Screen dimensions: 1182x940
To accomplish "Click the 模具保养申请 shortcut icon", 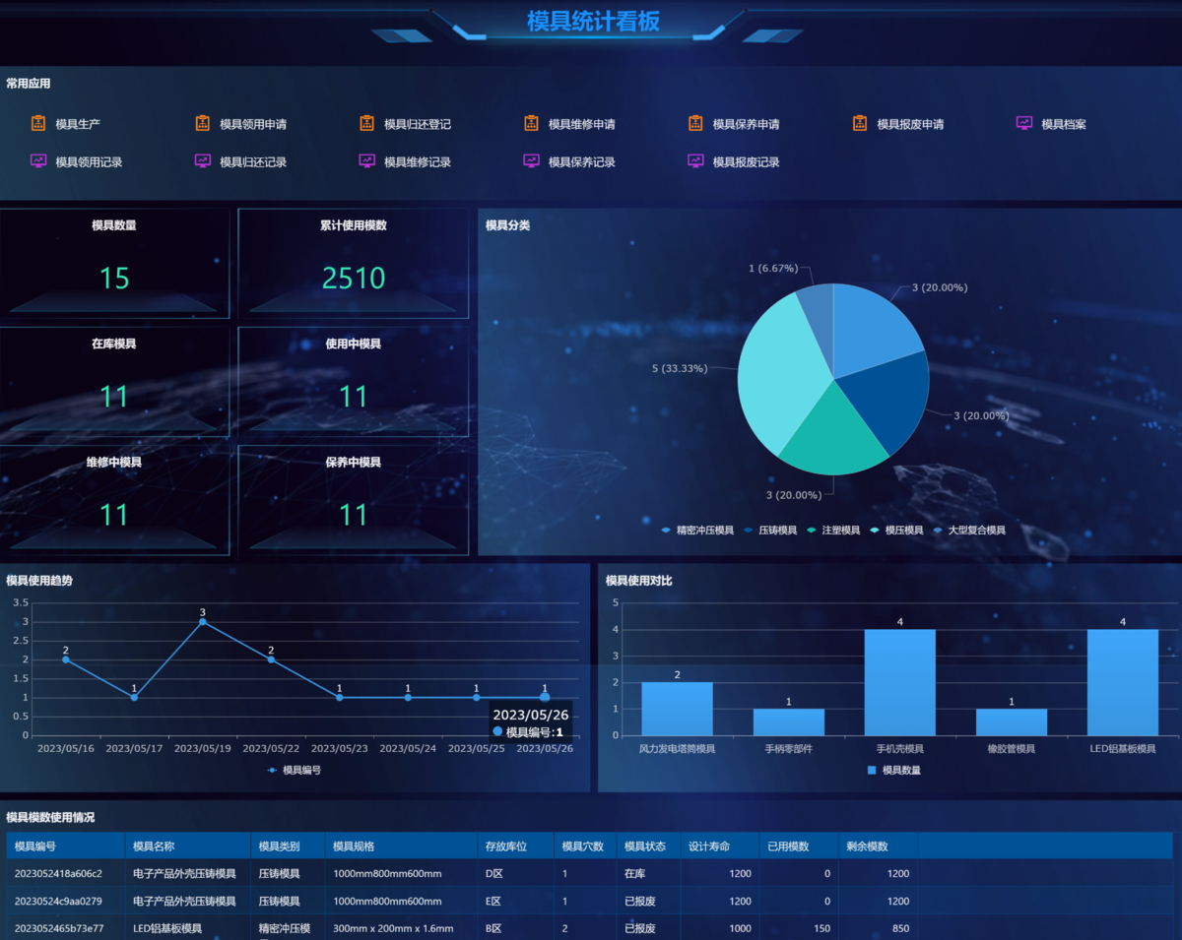I will point(696,124).
